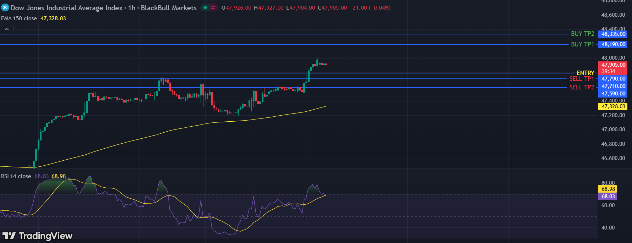Click the 48,190.00 price axis tag
632x243 pixels.
coord(613,44)
